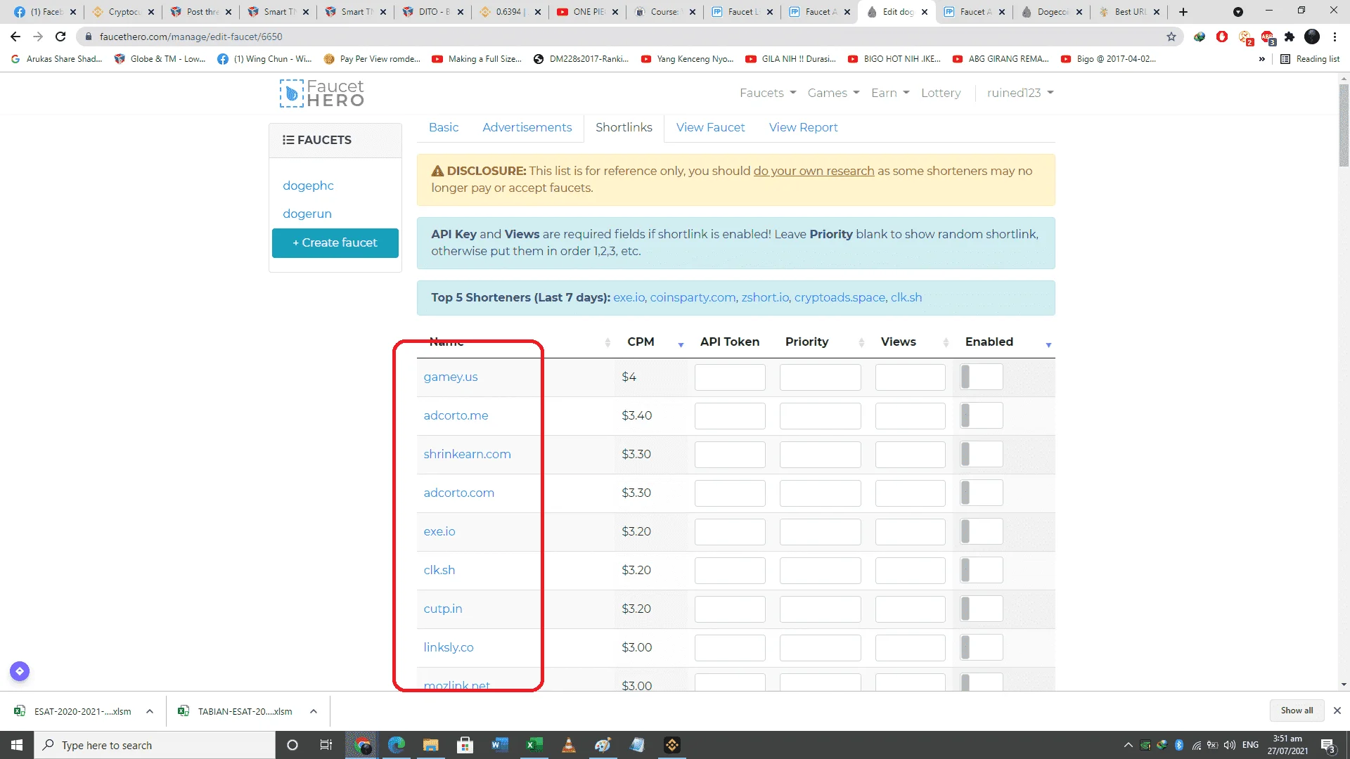1350x759 pixels.
Task: Click the page vertical scrollbar thumb
Action: point(1344,126)
